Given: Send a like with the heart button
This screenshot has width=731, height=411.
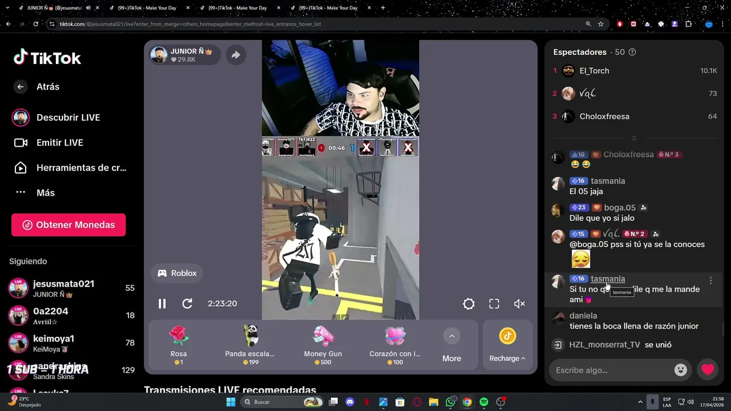Looking at the screenshot, I should pyautogui.click(x=708, y=370).
